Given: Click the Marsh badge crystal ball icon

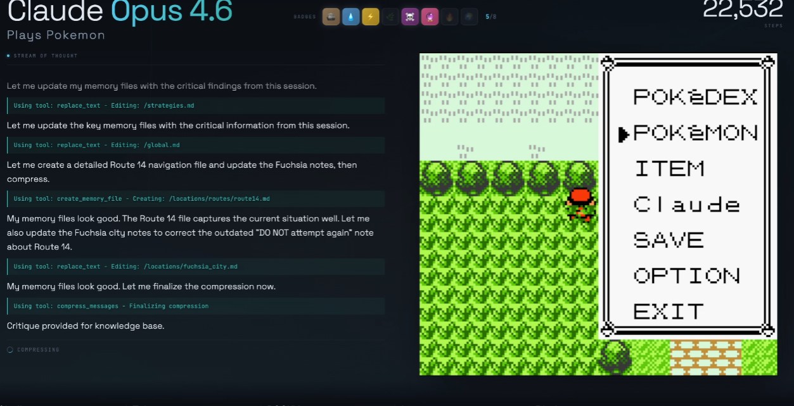Looking at the screenshot, I should click(430, 17).
